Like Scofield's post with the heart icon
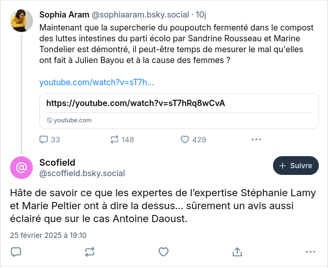The height and width of the screenshot is (268, 328). click(x=163, y=252)
